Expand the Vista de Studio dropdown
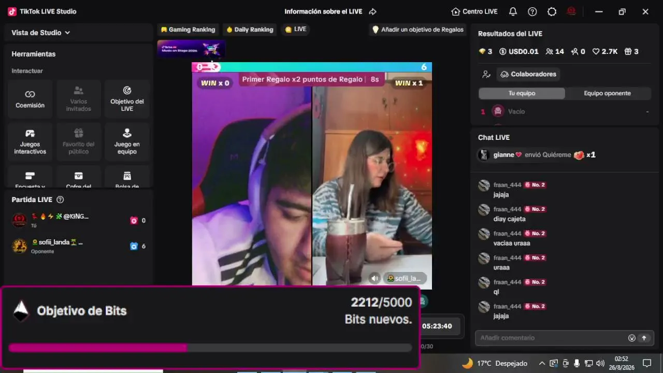This screenshot has width=663, height=373. click(41, 33)
